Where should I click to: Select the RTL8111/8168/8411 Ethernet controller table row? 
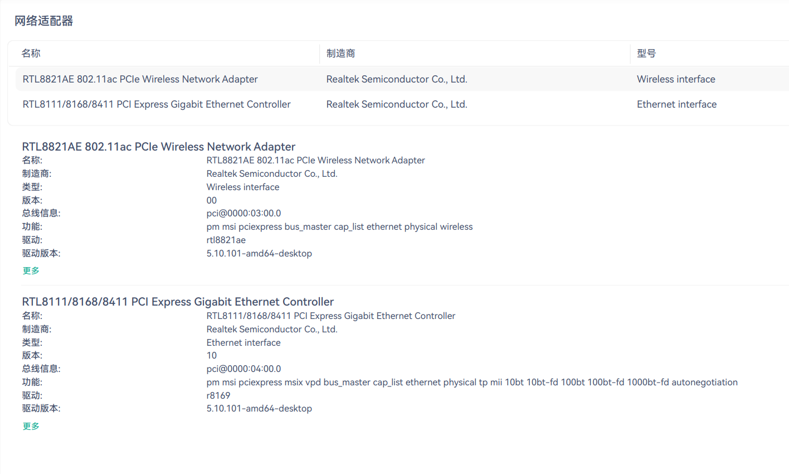coord(157,104)
